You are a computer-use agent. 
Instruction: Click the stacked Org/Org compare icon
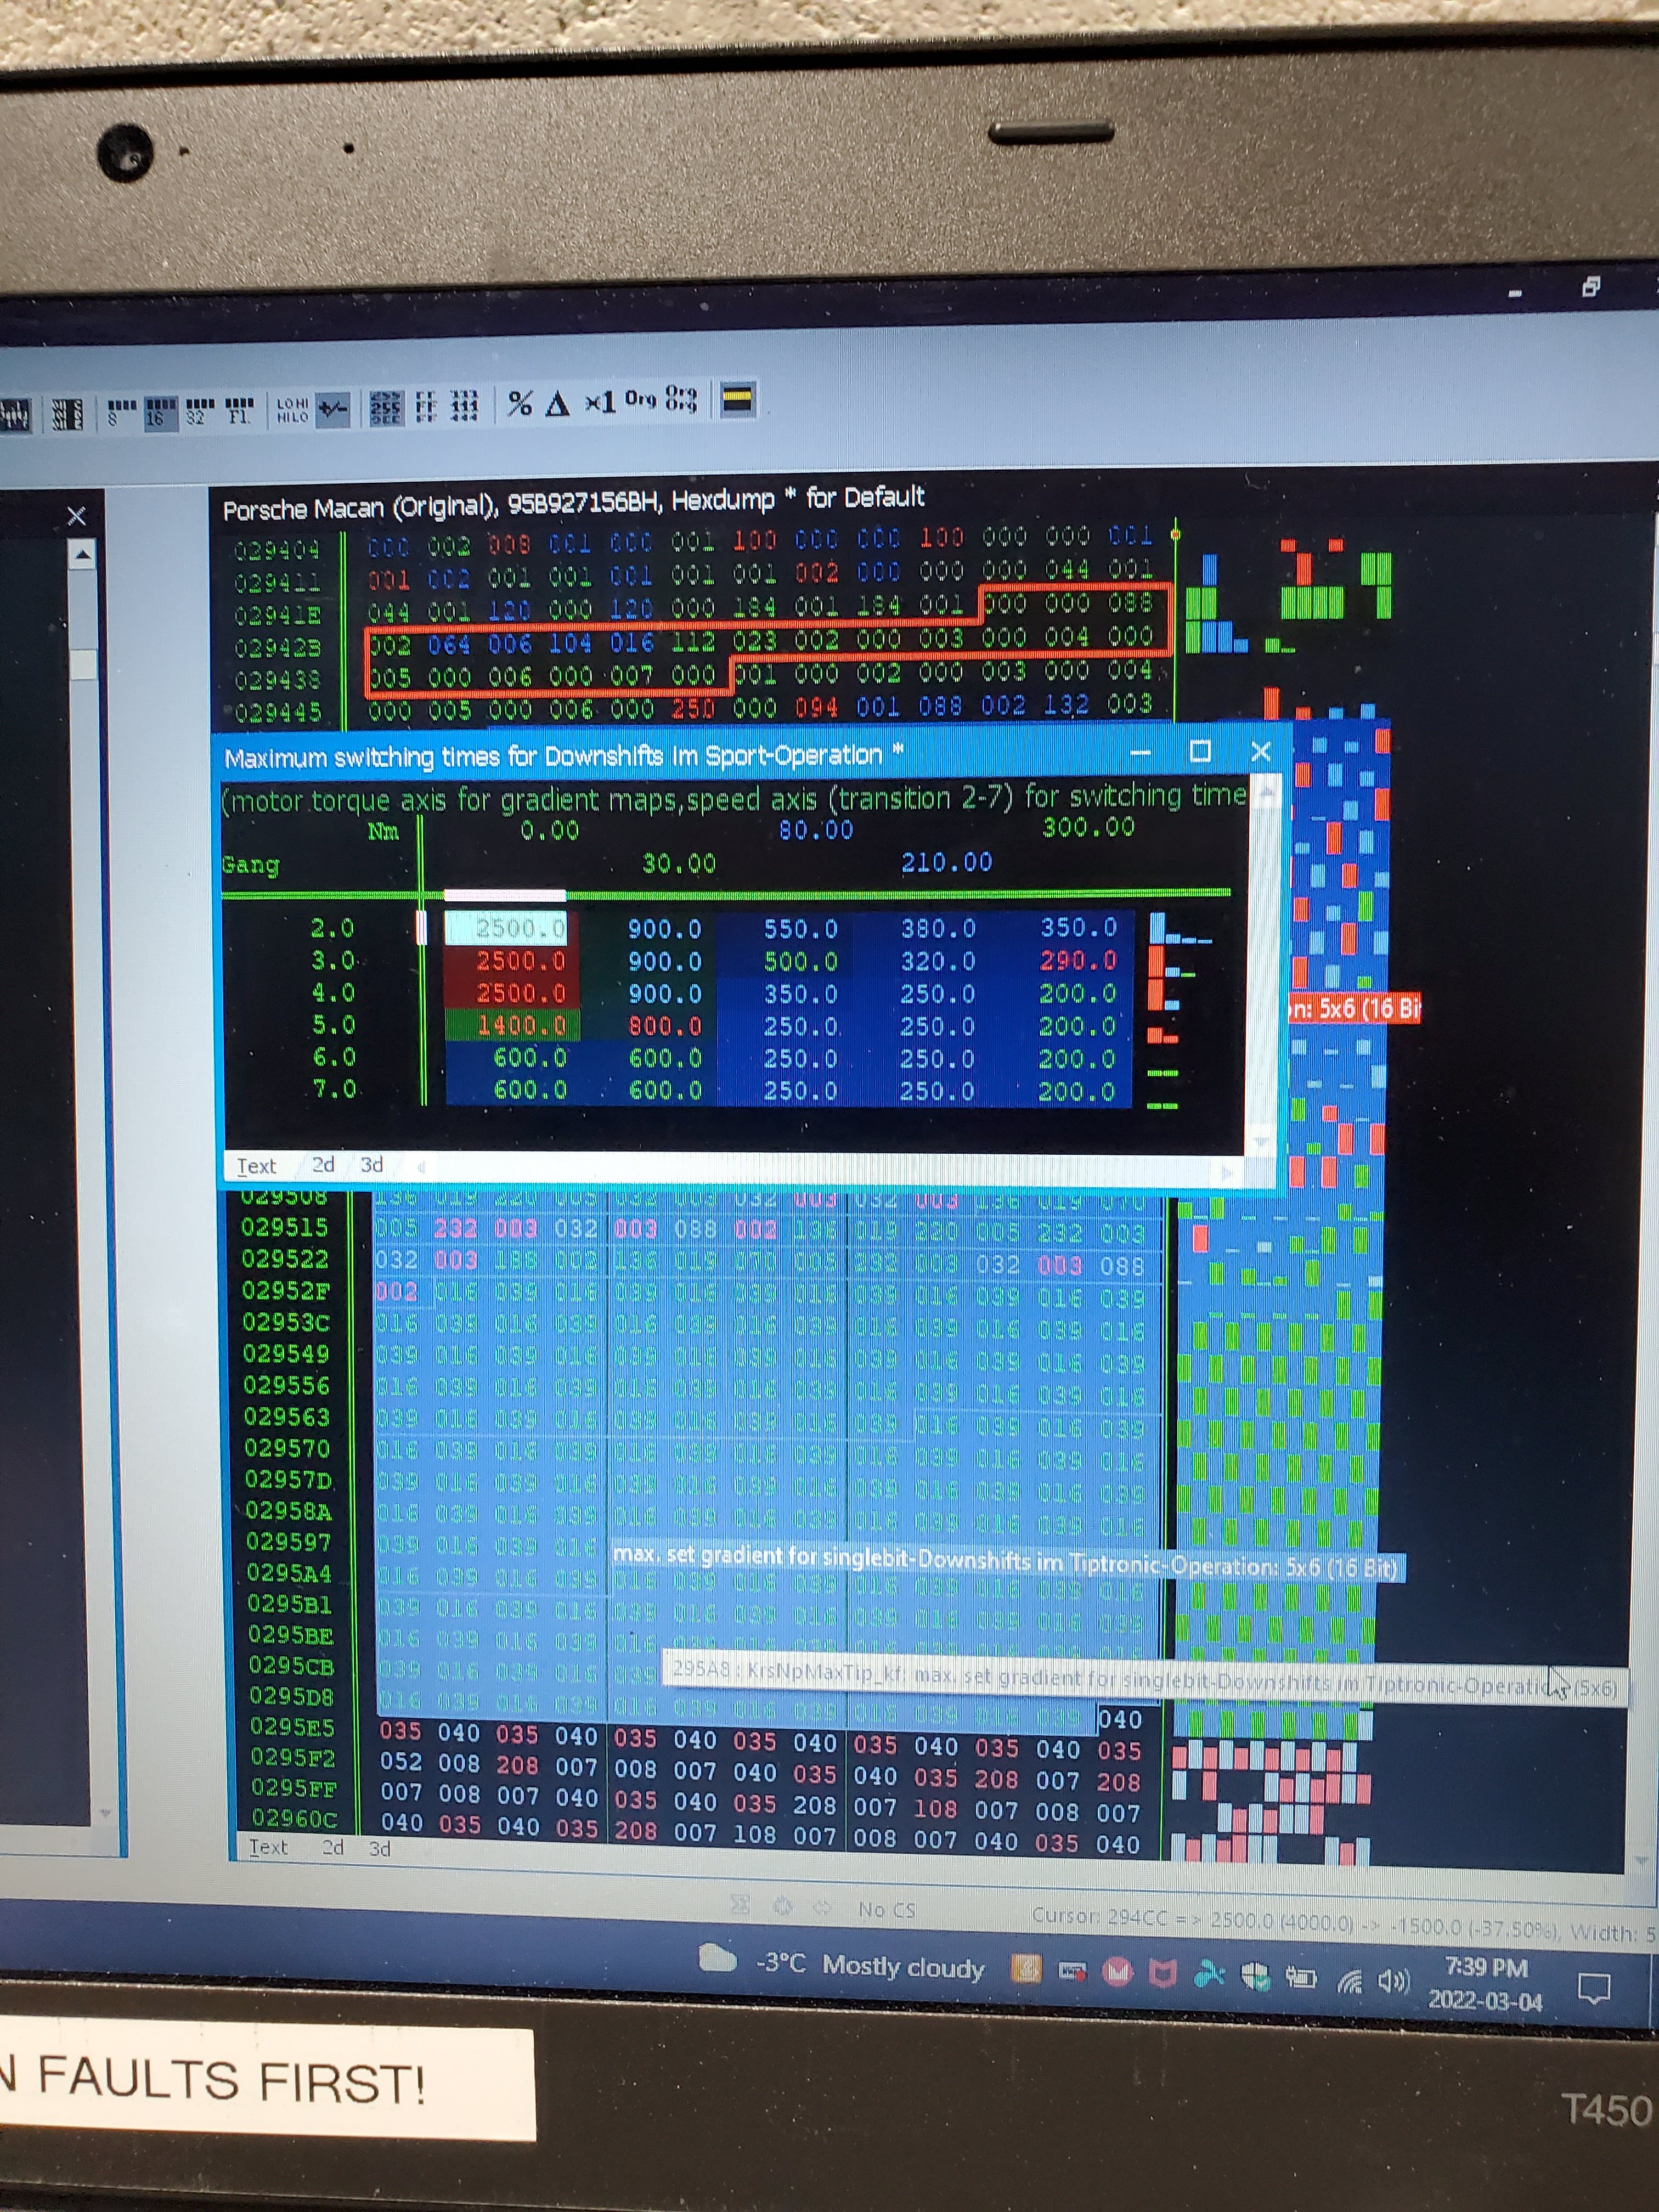pos(681,399)
